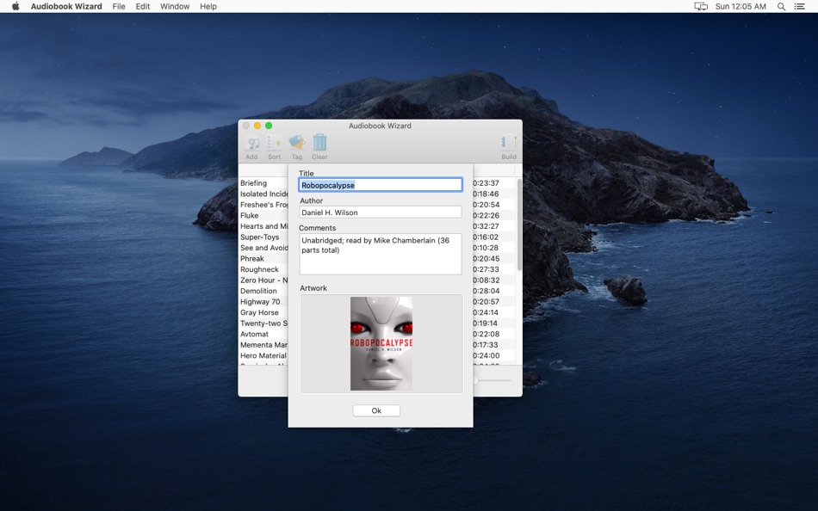Open the File menu
818x511 pixels.
pos(119,6)
